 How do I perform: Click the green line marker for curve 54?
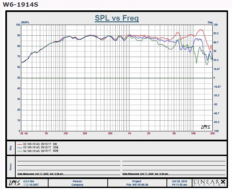point(19,151)
